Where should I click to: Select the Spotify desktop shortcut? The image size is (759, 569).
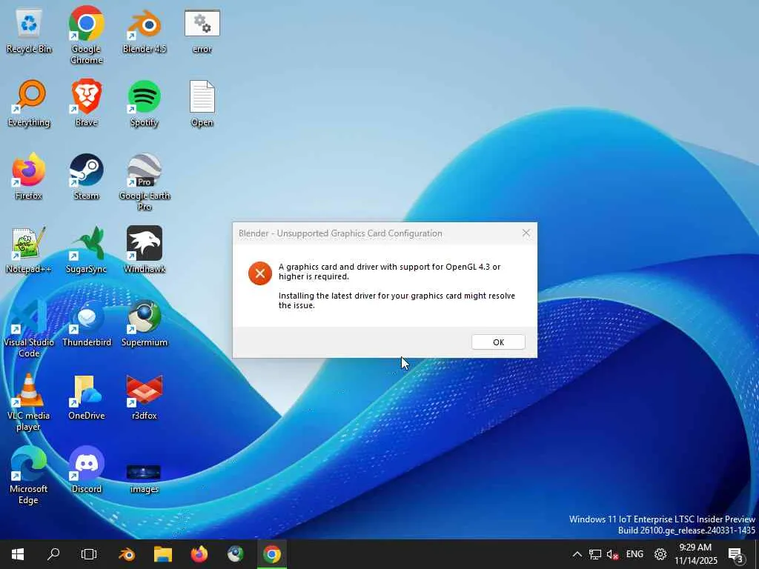(x=145, y=104)
